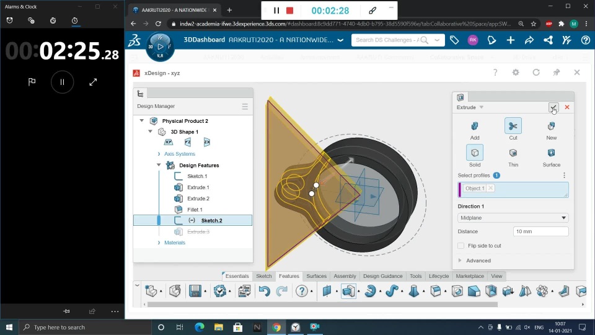The width and height of the screenshot is (595, 335).
Task: Click the Extrude feature toolbar icon
Action: (348, 292)
